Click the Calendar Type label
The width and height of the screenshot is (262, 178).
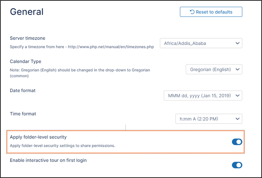pos(25,61)
